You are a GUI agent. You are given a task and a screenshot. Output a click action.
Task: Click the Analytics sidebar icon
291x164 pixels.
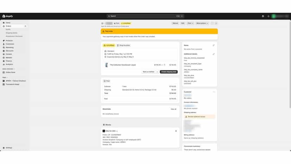[x=4, y=64]
